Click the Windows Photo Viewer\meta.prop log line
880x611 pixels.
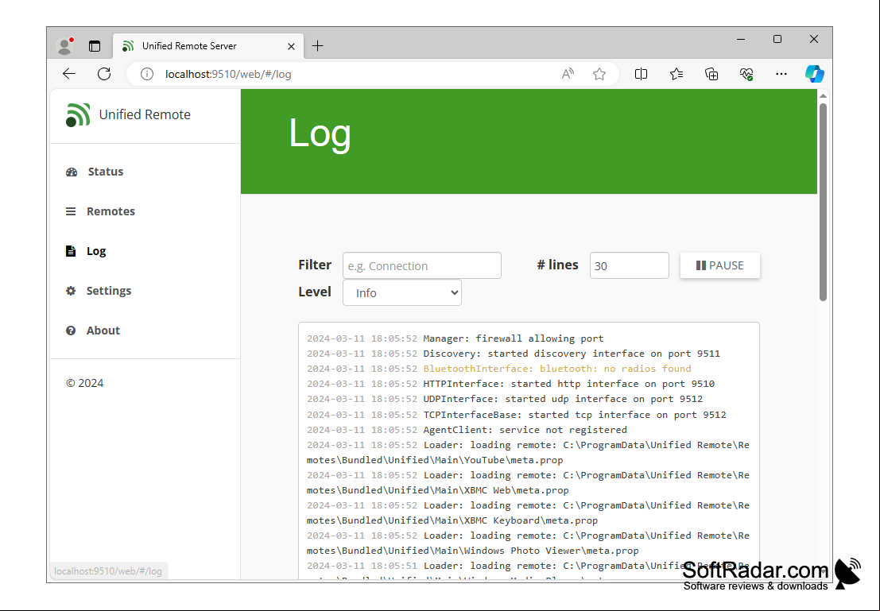(528, 543)
